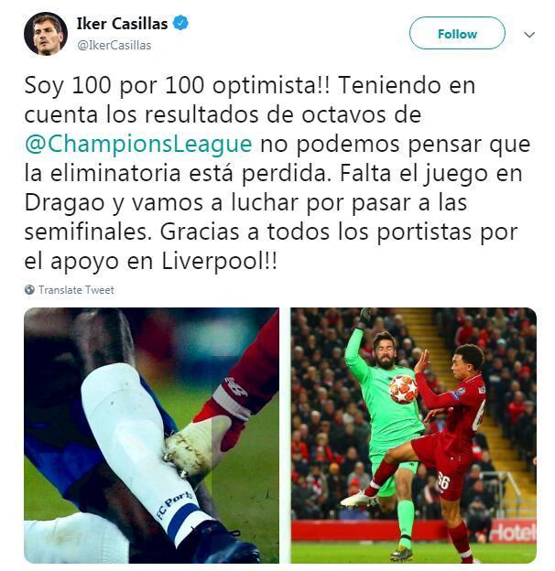Open the tweet options chevron menu

coord(529,35)
